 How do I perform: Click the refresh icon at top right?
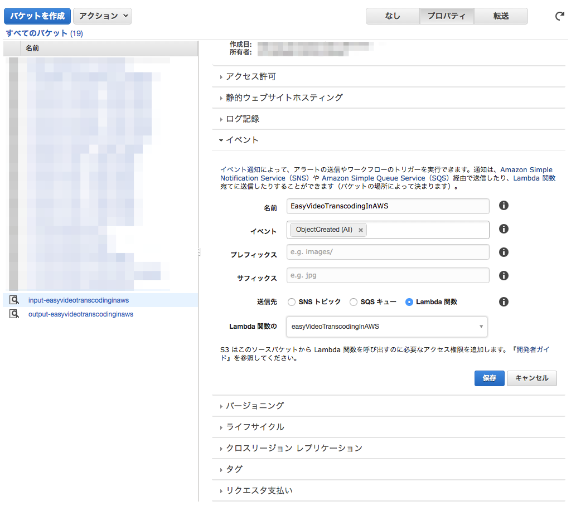559,16
